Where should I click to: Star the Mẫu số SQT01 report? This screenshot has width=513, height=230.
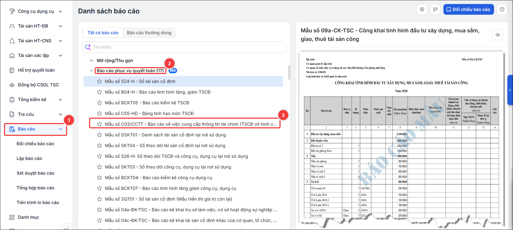[99, 199]
